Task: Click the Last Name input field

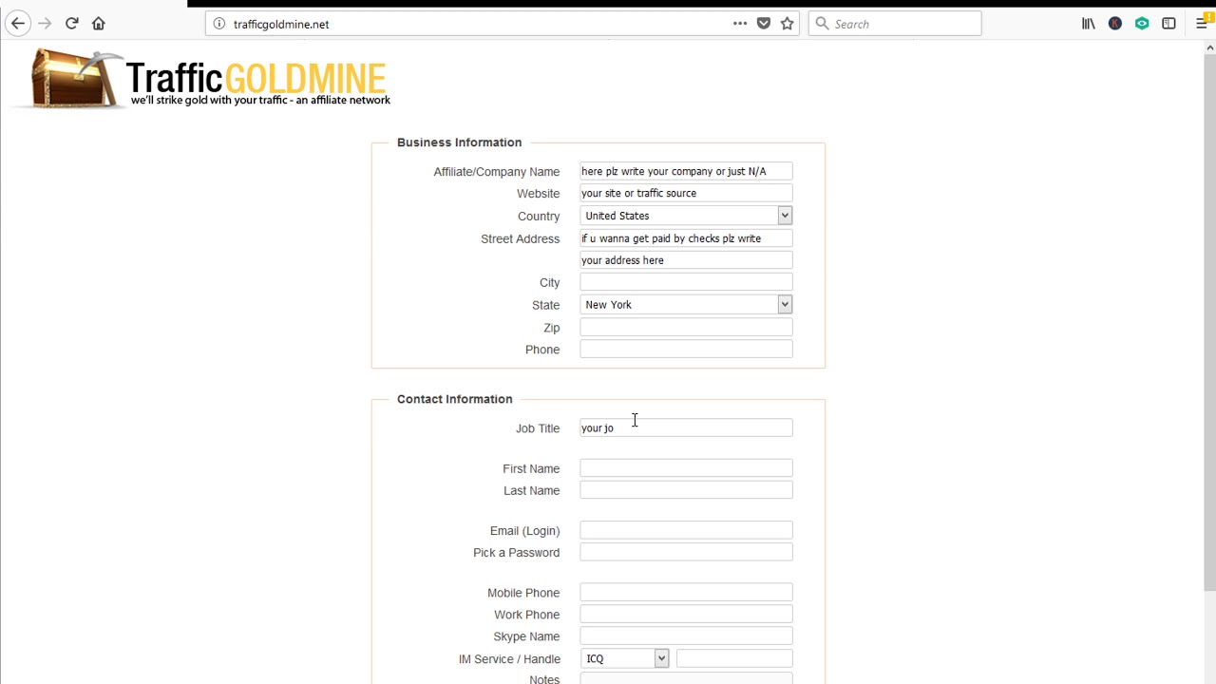Action: point(686,490)
